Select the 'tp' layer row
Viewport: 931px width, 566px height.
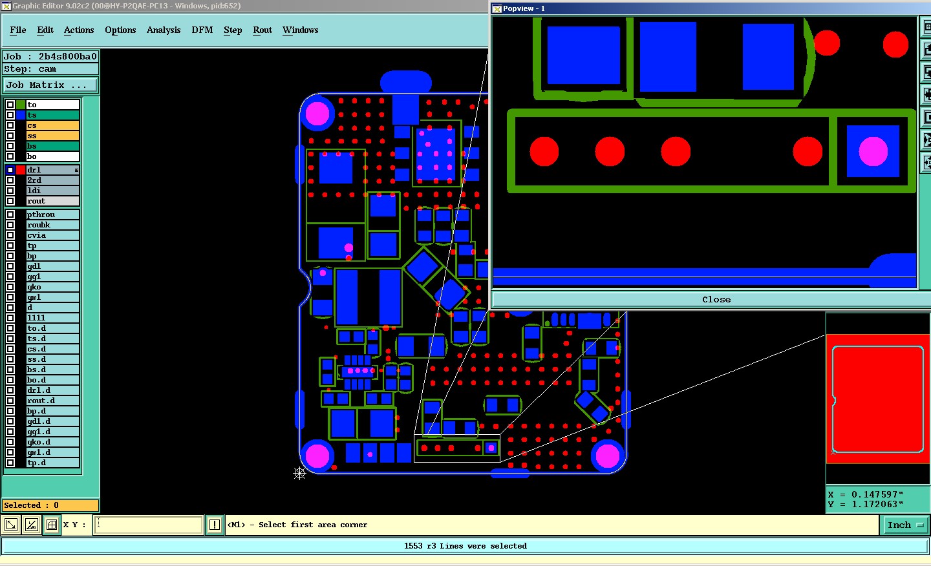point(52,246)
